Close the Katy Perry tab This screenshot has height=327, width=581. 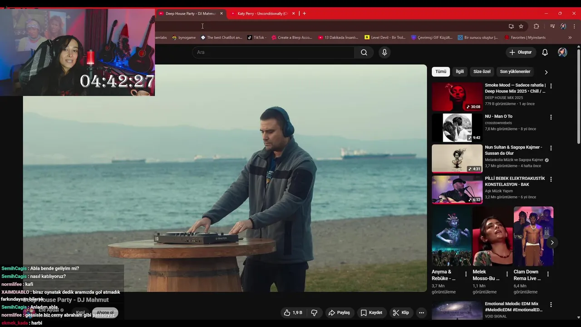293,14
